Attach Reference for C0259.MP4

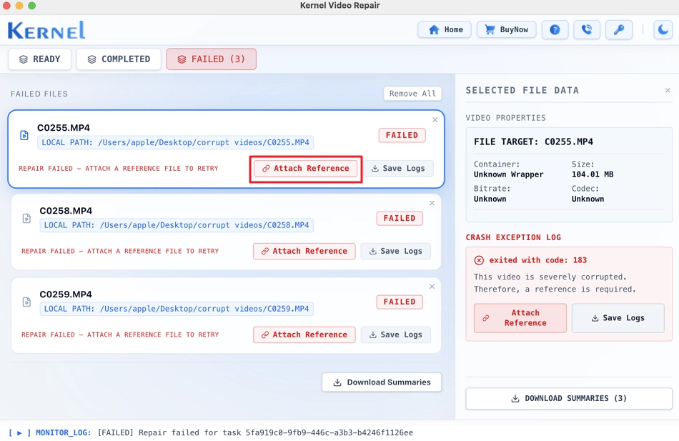pos(304,335)
